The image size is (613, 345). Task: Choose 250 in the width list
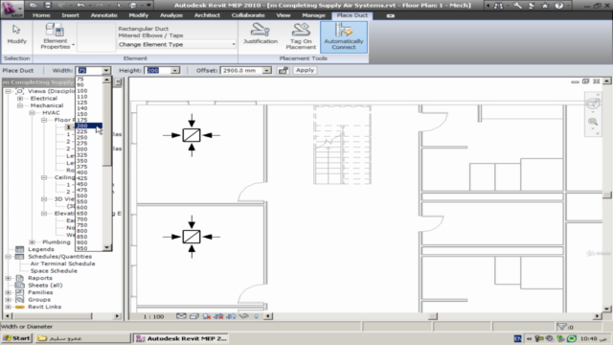[89, 137]
